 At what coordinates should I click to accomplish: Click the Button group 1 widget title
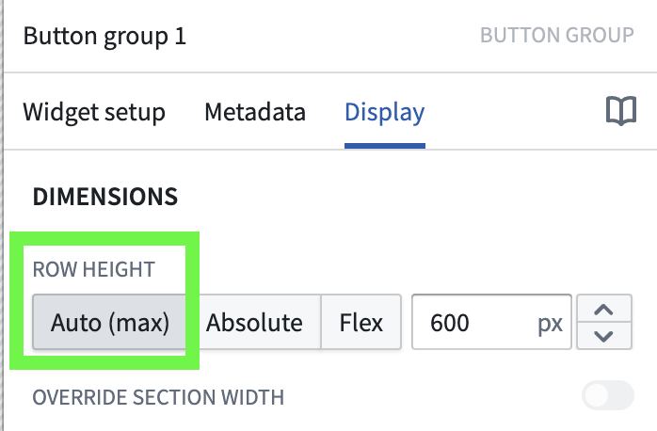104,37
